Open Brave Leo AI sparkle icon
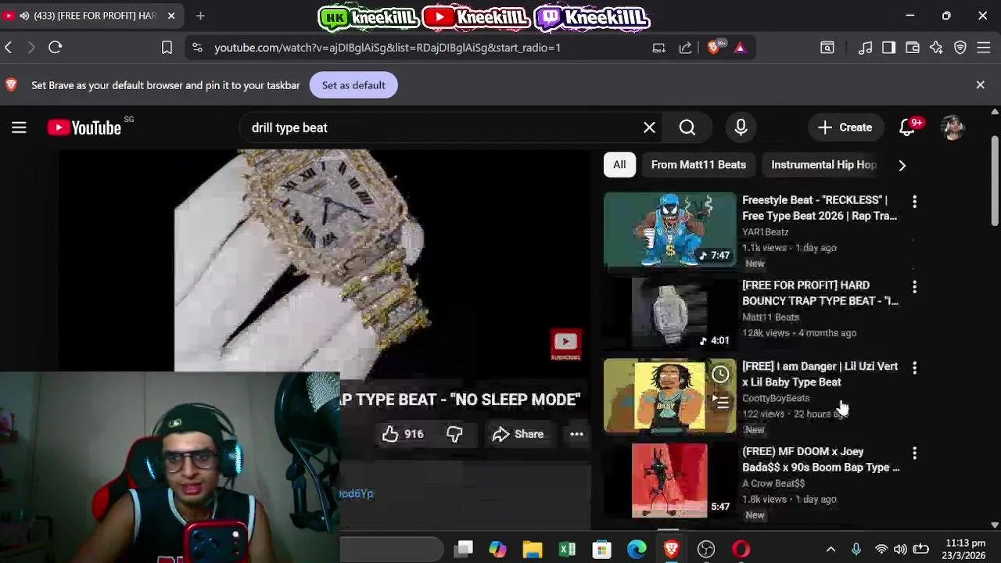 (x=936, y=48)
